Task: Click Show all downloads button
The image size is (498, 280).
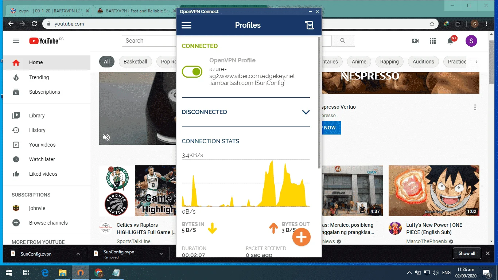Action: [x=467, y=253]
